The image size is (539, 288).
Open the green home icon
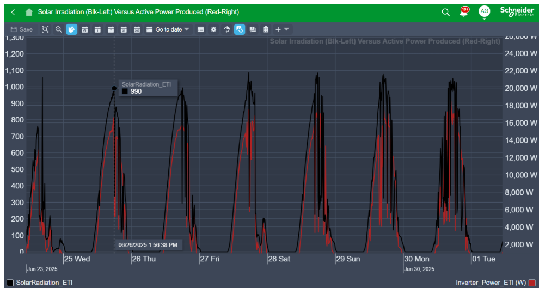[29, 12]
